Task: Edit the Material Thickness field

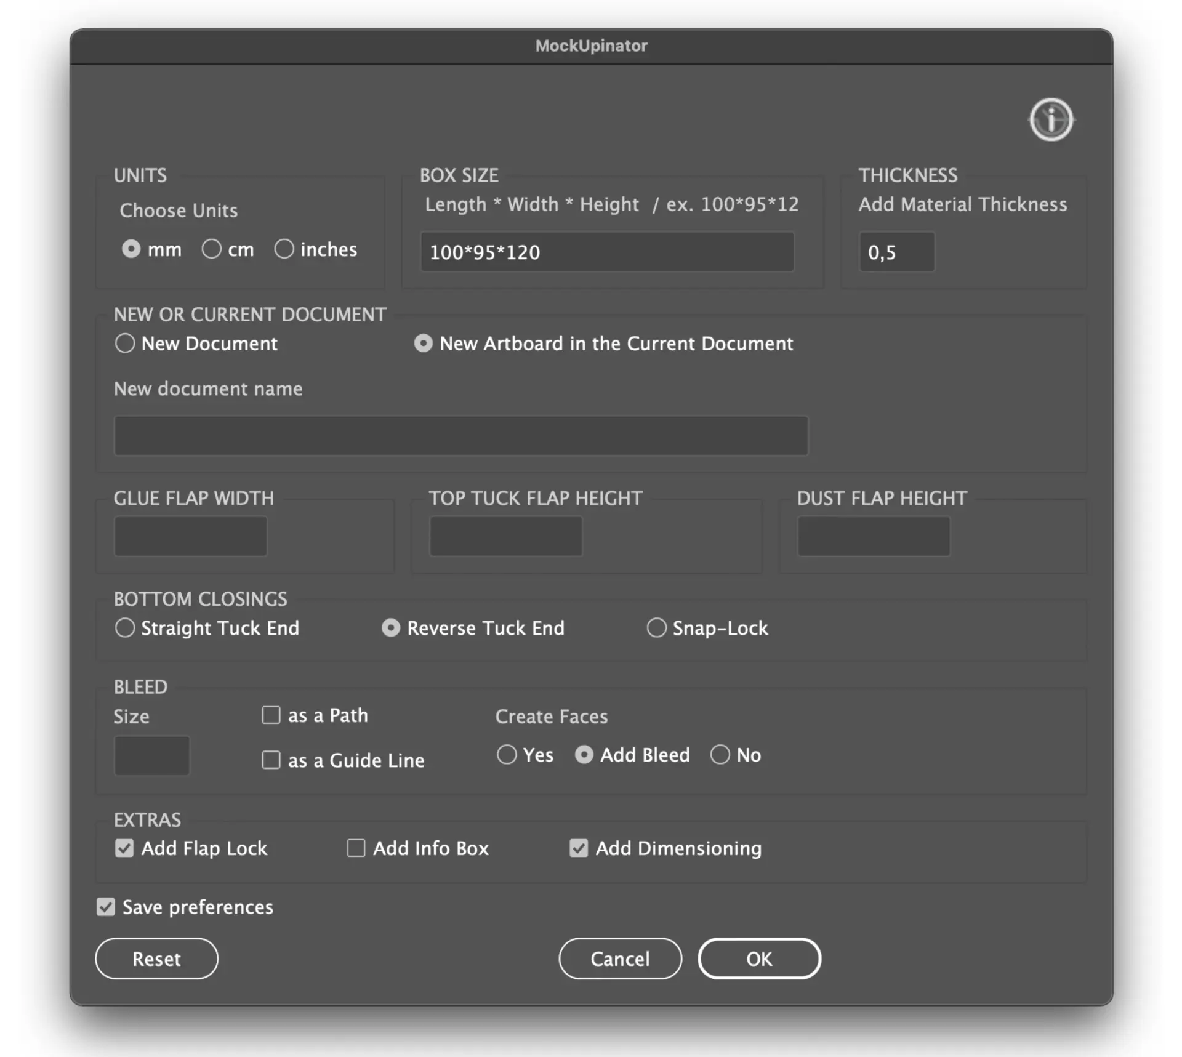Action: 896,252
